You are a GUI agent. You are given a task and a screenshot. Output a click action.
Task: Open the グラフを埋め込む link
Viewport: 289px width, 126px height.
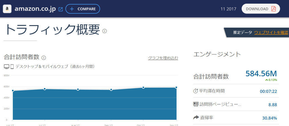(163, 58)
